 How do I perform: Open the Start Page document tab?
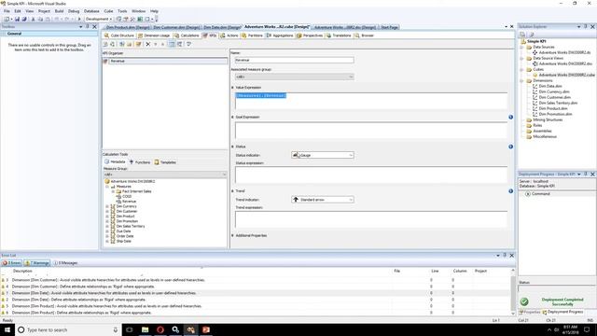389,27
